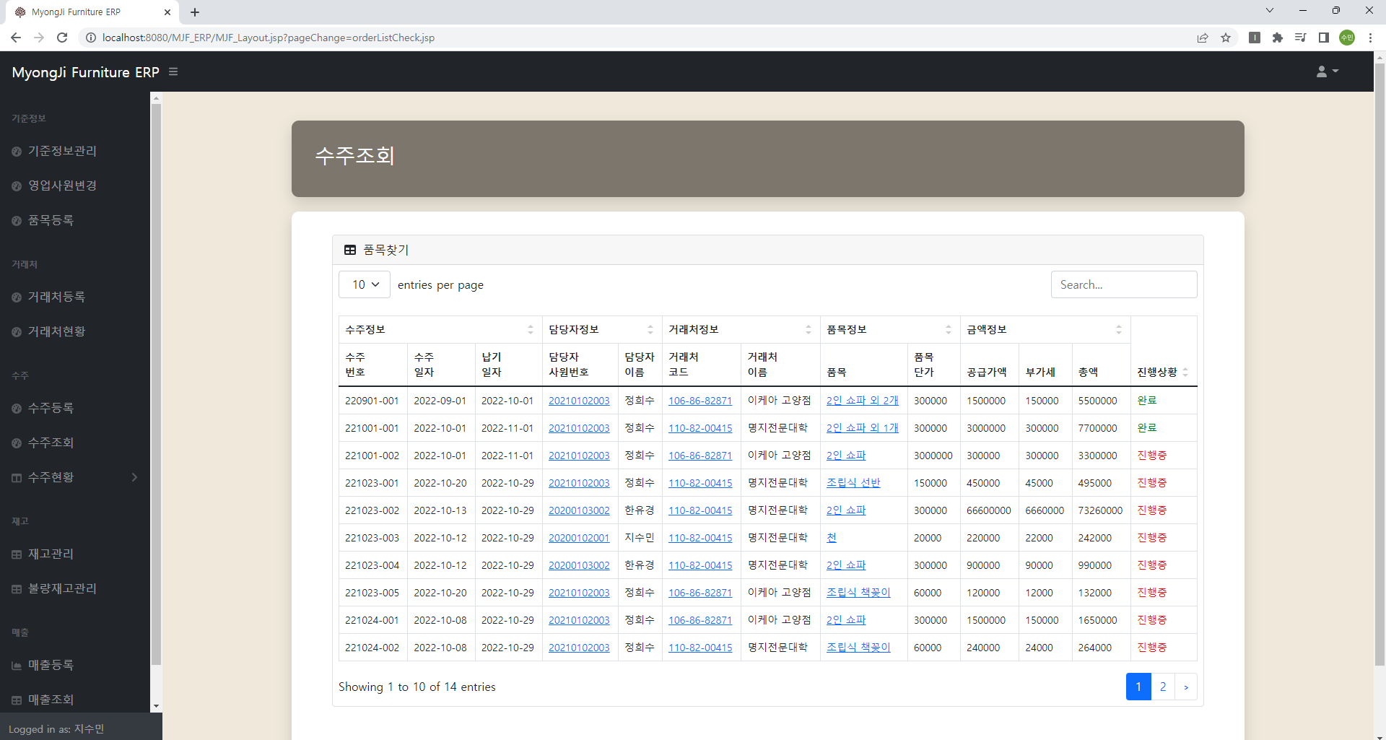Click the user account icon at top right
This screenshot has height=740, width=1386.
click(x=1320, y=71)
